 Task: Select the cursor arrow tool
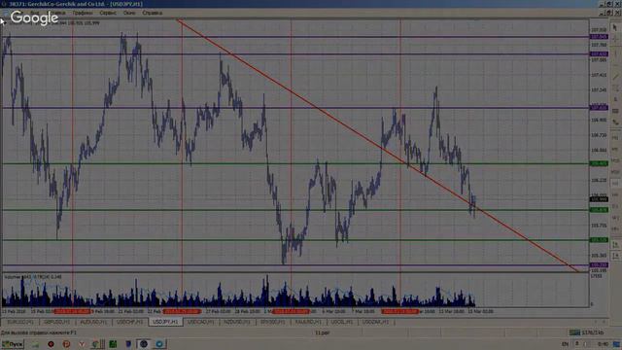[x=615, y=27]
